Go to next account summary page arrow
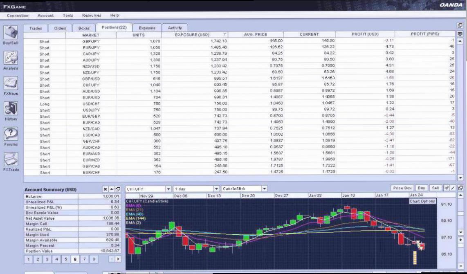 118,259
